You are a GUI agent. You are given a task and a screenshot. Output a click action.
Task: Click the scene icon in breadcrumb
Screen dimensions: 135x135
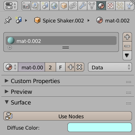pos(19,20)
